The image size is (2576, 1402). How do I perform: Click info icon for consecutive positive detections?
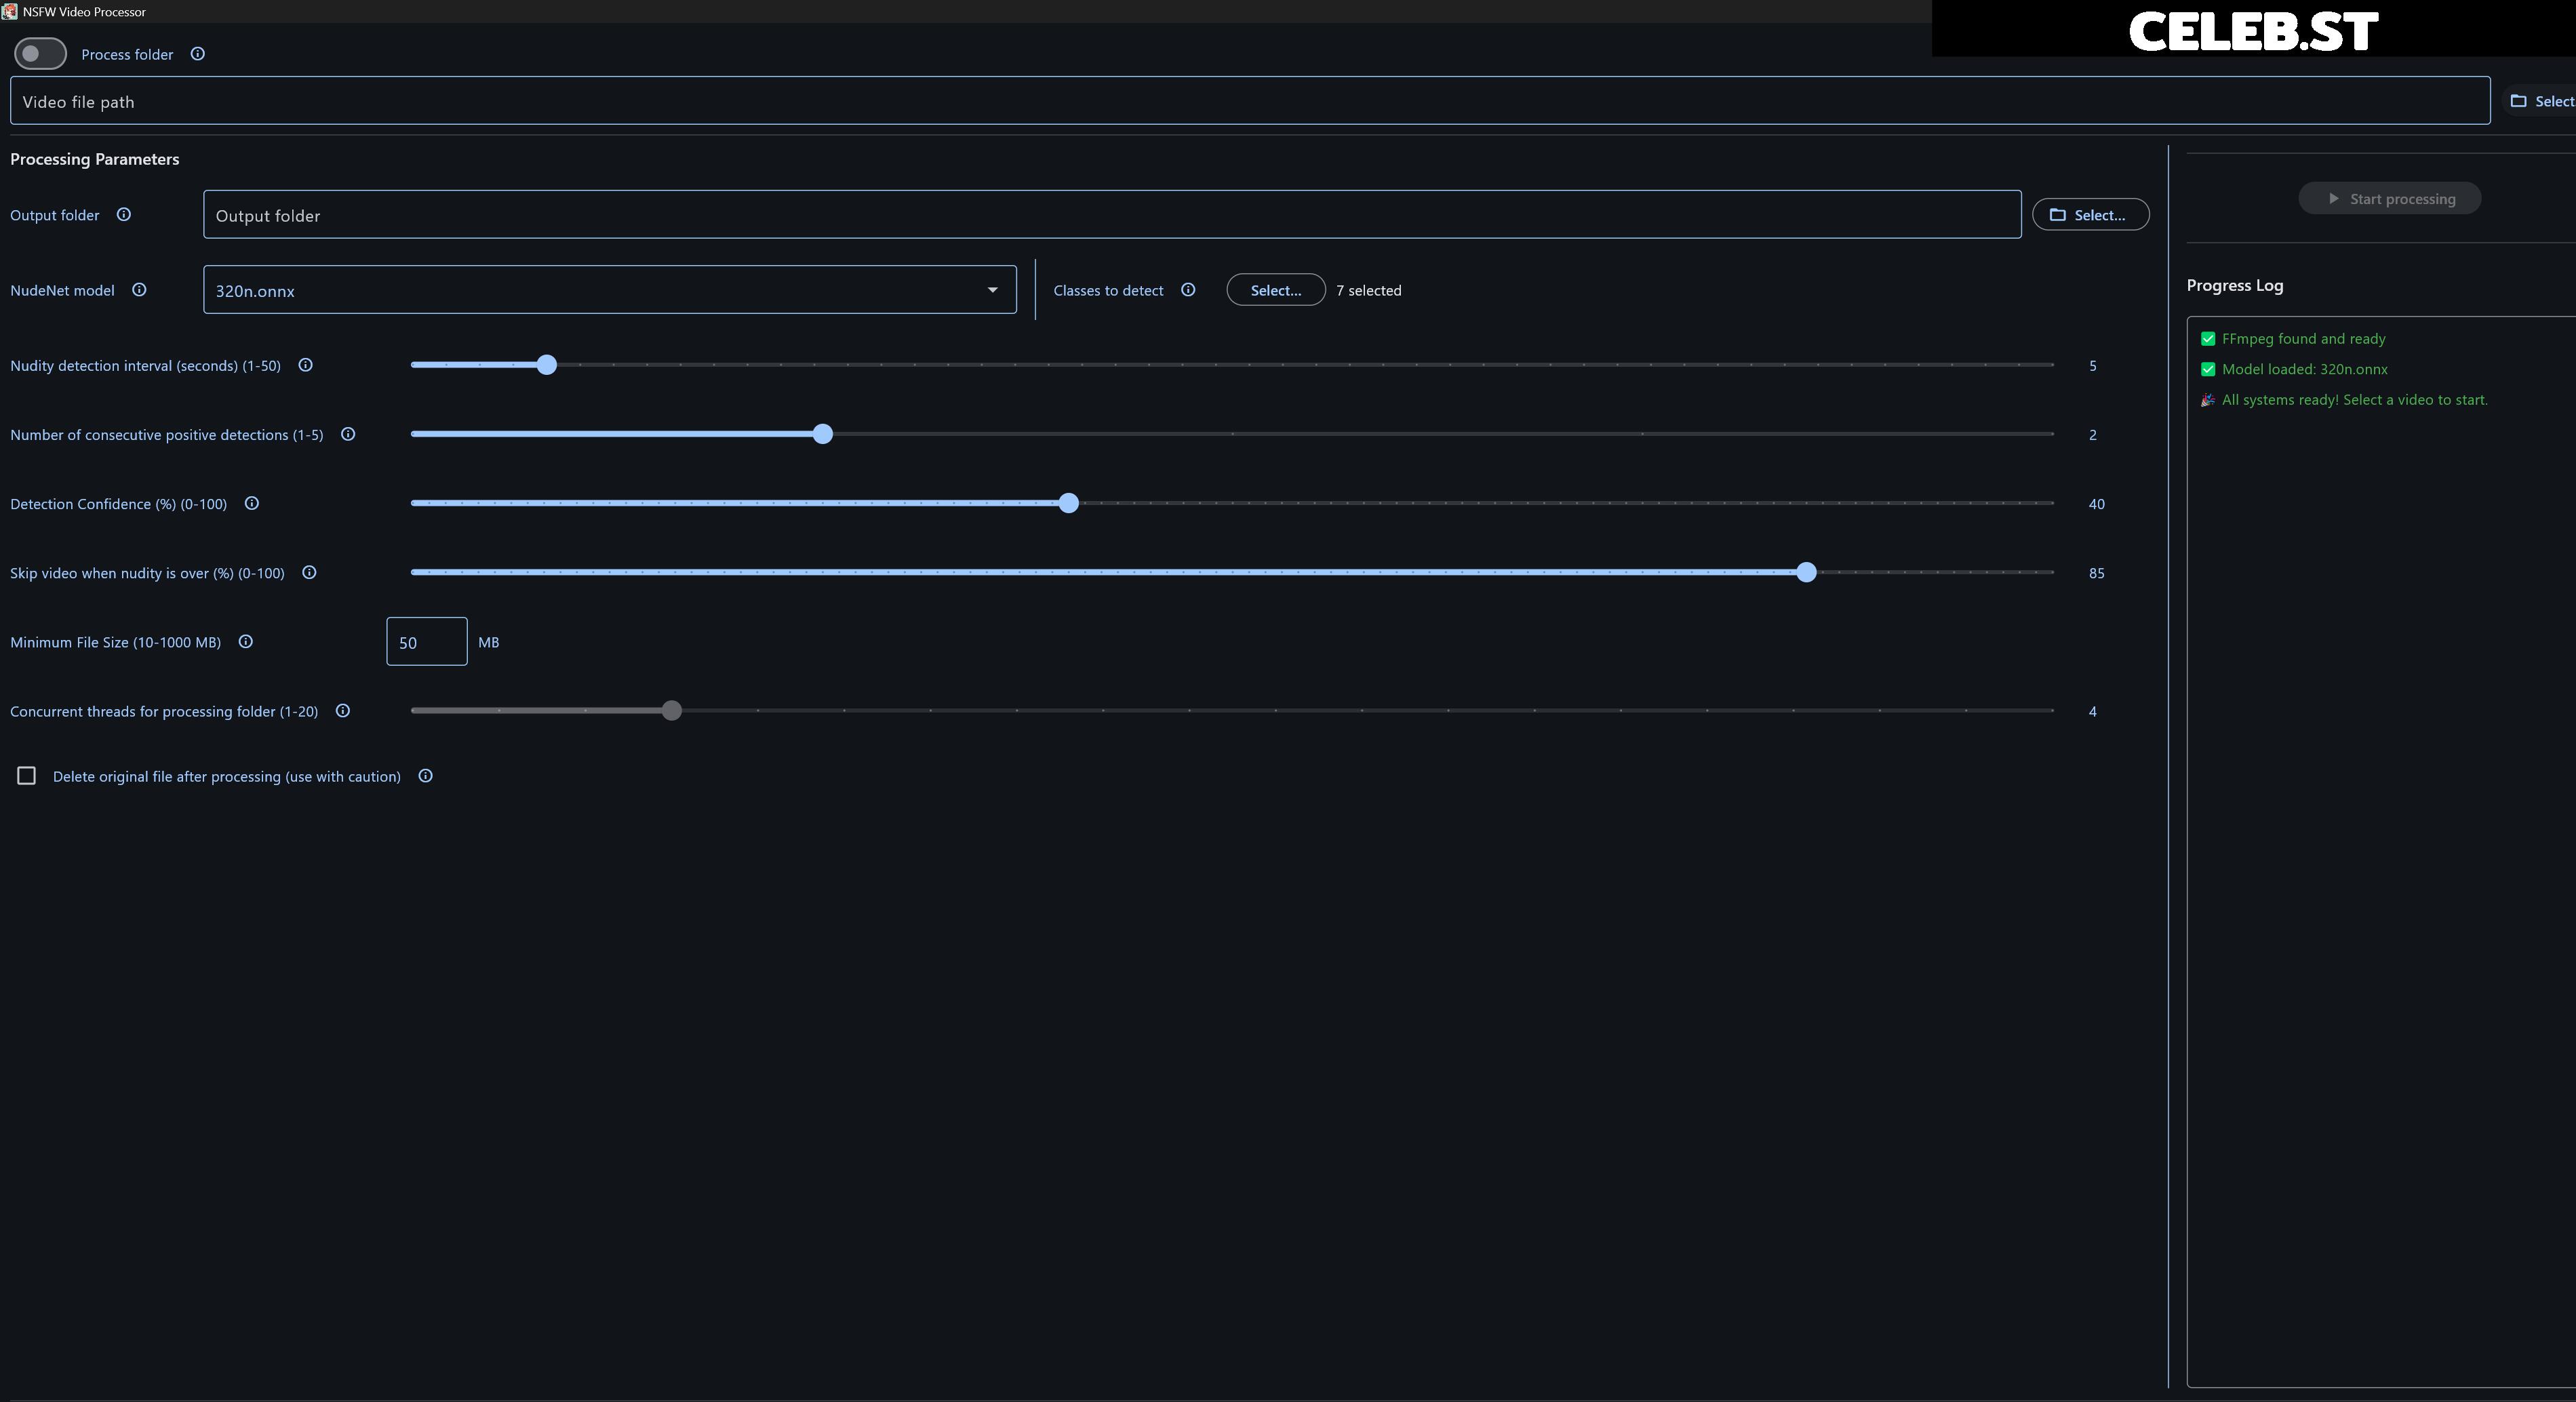[348, 434]
